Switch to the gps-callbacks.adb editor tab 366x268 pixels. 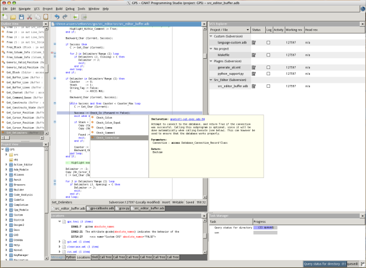[102, 209]
